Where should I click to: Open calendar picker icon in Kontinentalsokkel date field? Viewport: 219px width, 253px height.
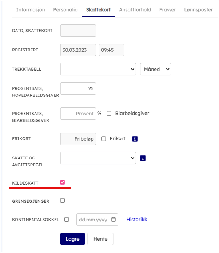point(114,219)
